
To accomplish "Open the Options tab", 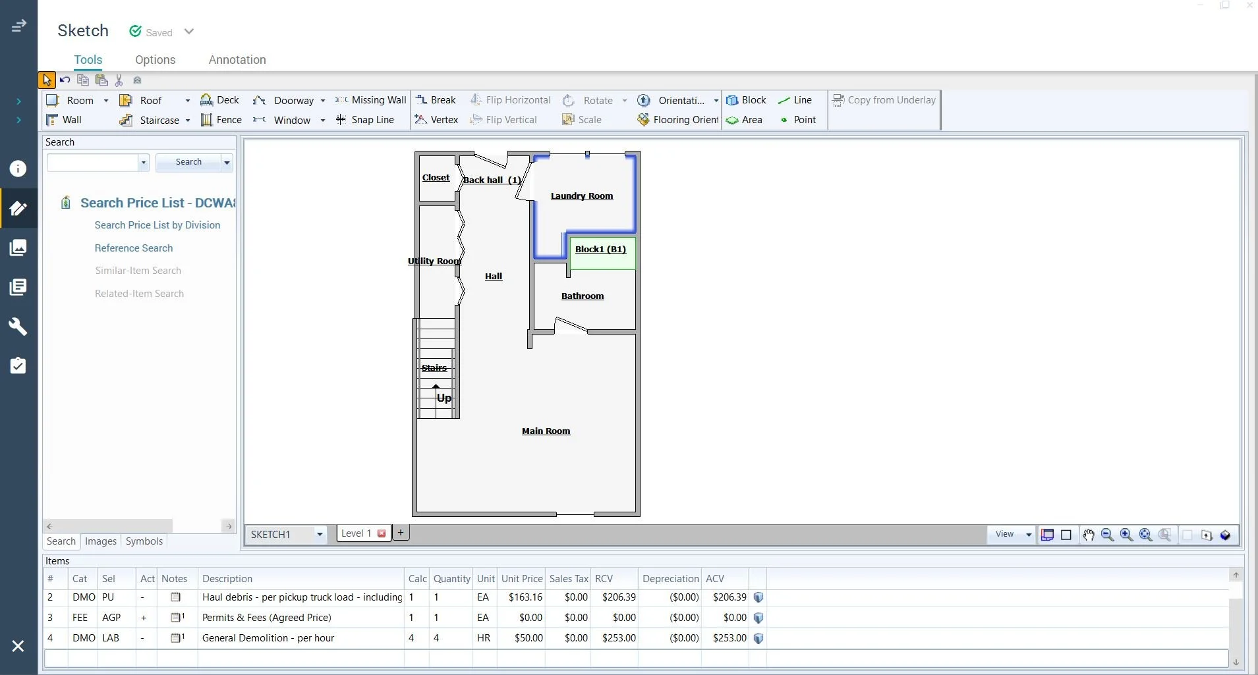I will point(156,59).
